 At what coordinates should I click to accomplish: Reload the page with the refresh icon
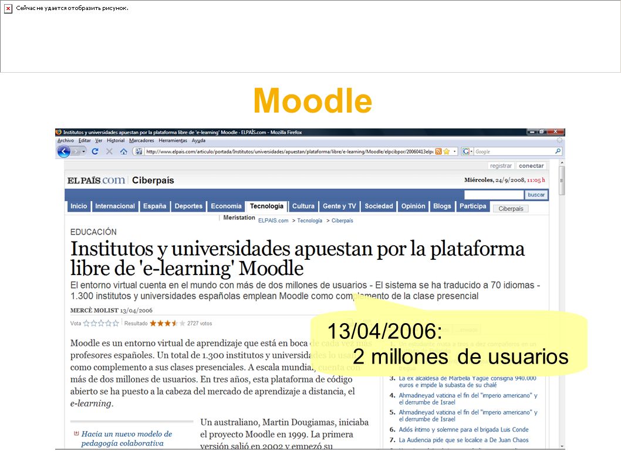(95, 151)
